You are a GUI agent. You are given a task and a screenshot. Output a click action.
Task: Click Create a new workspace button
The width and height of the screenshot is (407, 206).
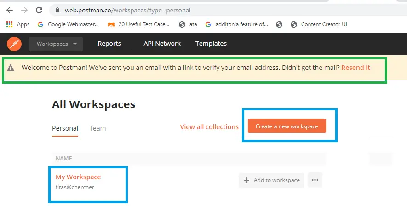click(x=287, y=126)
